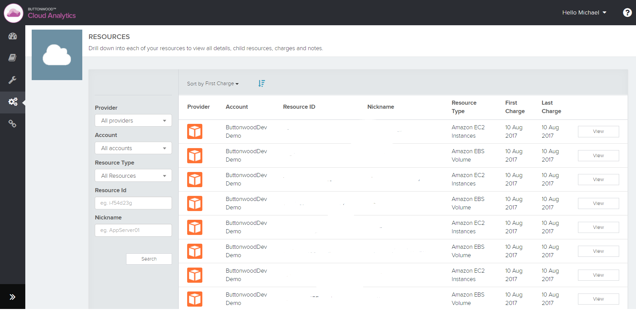The image size is (636, 311).
Task: Click AWS provider icon in seventh row
Action: click(195, 275)
